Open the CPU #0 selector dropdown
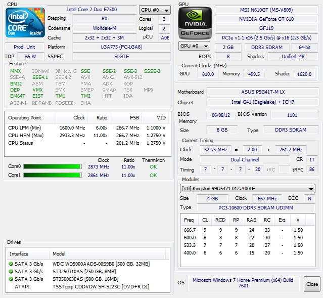Image resolution: width=323 pixels, height=298 pixels. pos(155,10)
